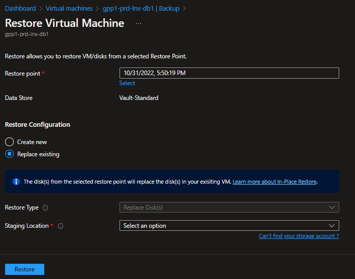Open the Restore Type dropdown
The height and width of the screenshot is (279, 355).
(229, 207)
